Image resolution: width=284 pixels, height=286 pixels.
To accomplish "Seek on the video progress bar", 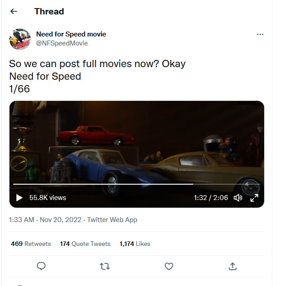I will [x=135, y=184].
